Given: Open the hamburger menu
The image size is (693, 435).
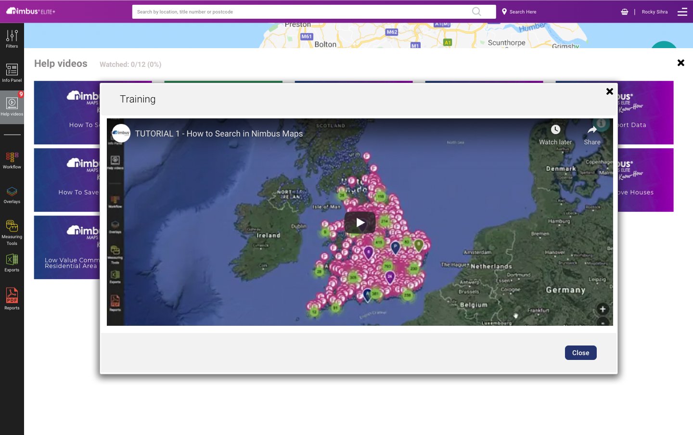Looking at the screenshot, I should [x=682, y=12].
